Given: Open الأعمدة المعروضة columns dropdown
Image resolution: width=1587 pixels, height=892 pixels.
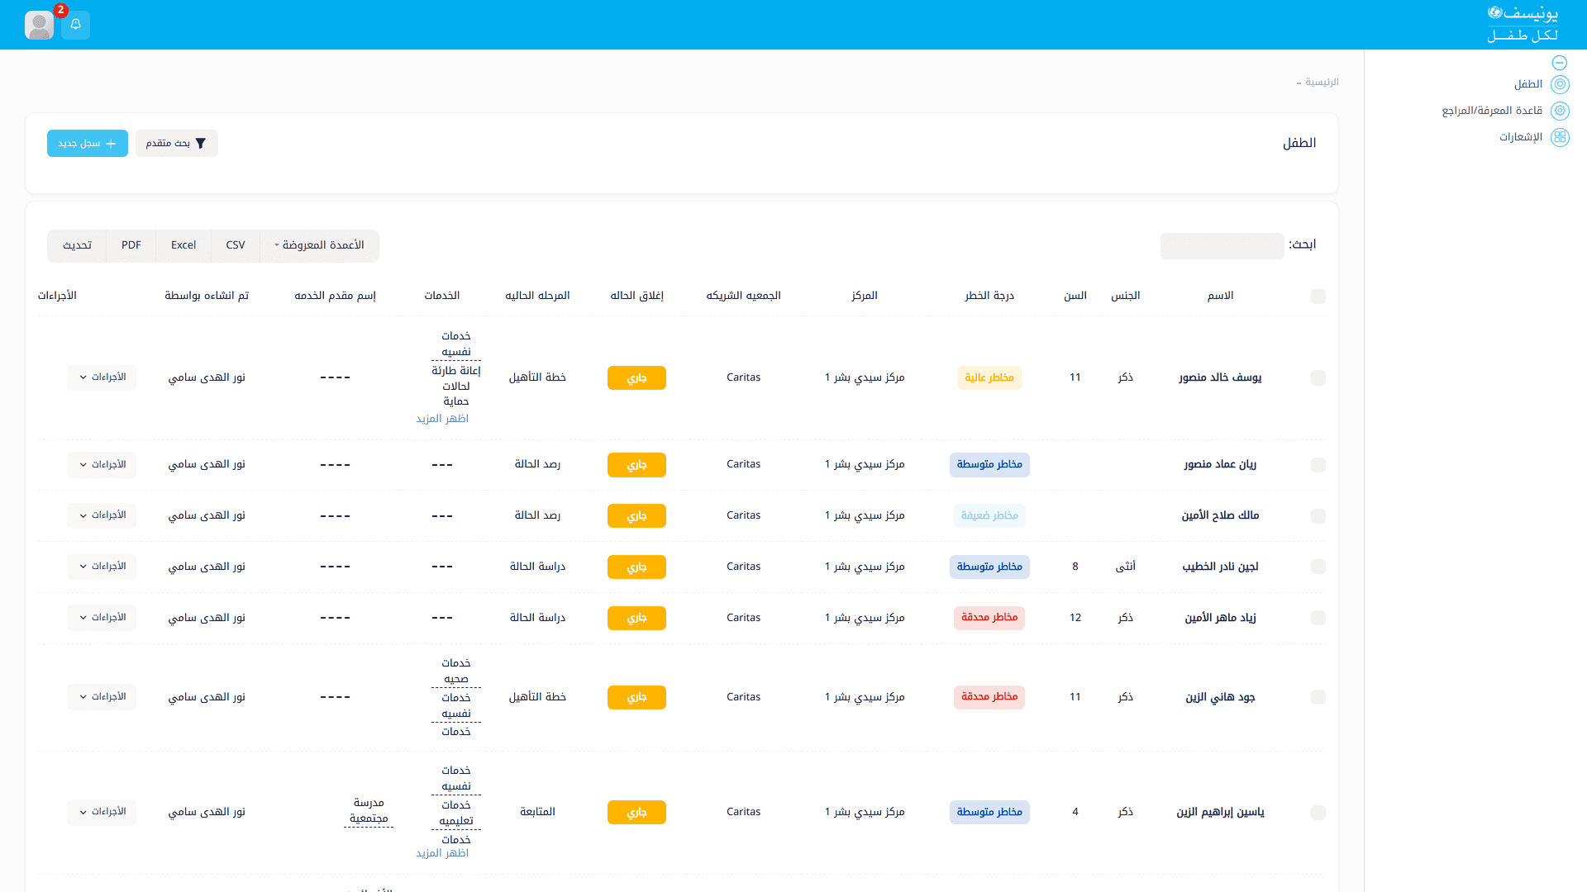Looking at the screenshot, I should [x=319, y=245].
